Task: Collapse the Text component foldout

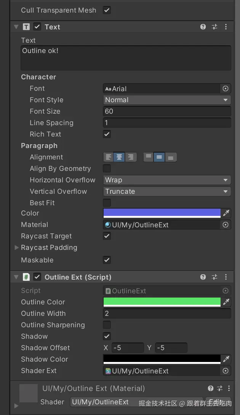Action: (x=16, y=27)
